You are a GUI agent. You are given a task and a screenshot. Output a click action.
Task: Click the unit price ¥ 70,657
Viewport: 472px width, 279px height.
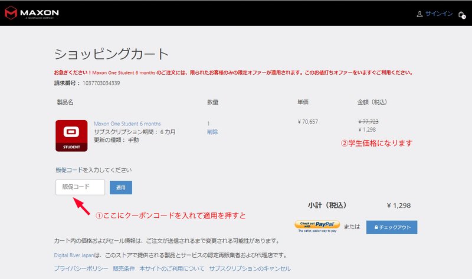(x=307, y=122)
